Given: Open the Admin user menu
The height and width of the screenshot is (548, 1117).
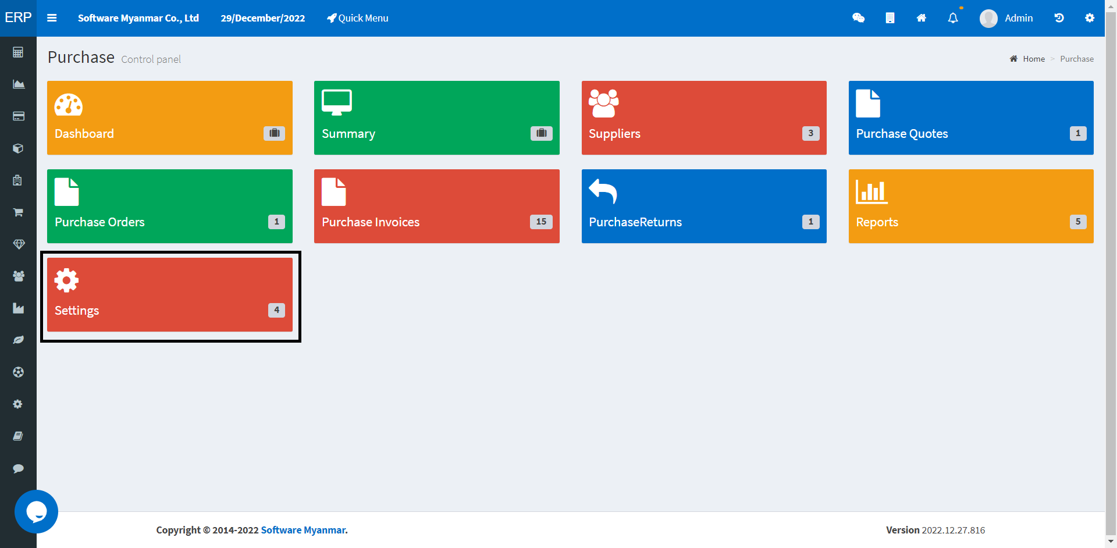Looking at the screenshot, I should [x=1006, y=18].
